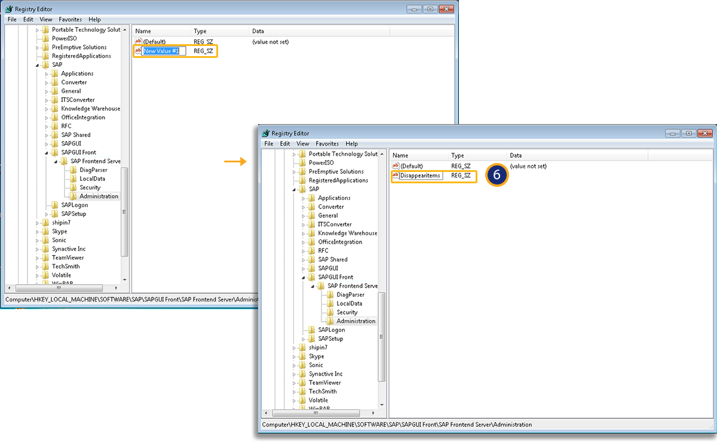Select the PowerISO folder icon in back window

[45, 38]
